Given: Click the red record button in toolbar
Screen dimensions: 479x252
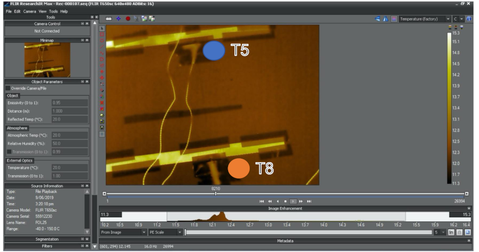Looking at the screenshot, I should (128, 19).
